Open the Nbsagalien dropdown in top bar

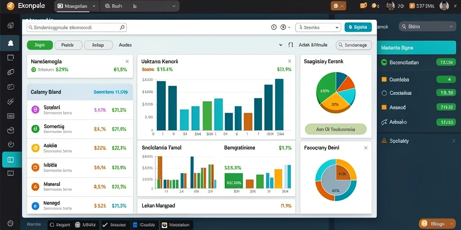[x=77, y=6]
